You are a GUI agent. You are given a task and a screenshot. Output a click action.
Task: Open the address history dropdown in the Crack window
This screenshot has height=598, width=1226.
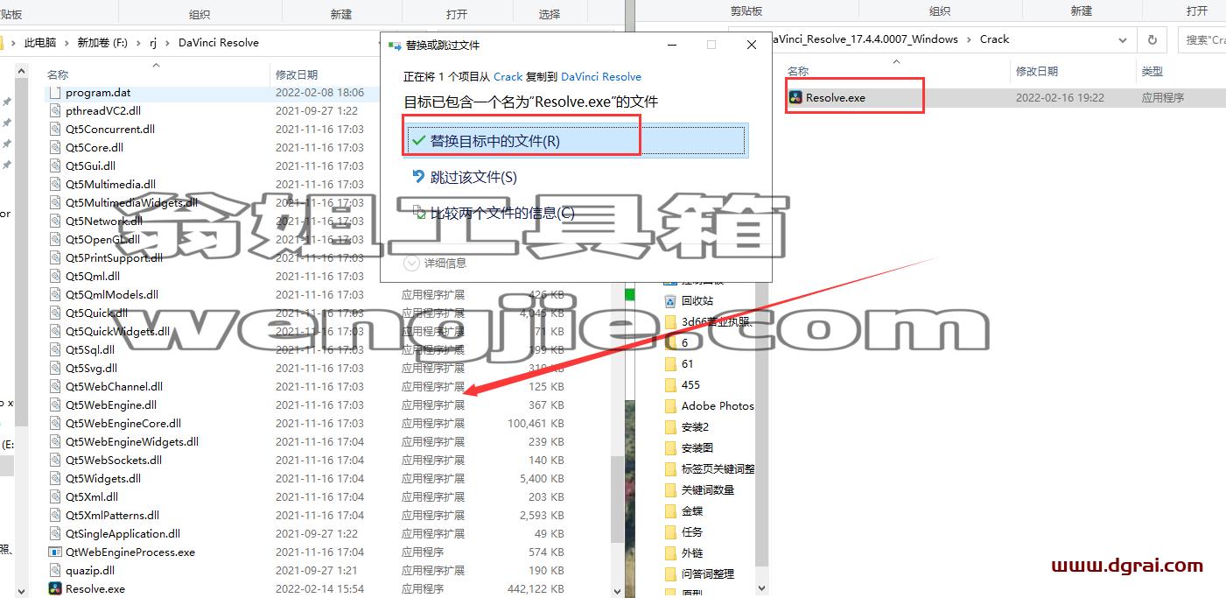(x=1124, y=39)
